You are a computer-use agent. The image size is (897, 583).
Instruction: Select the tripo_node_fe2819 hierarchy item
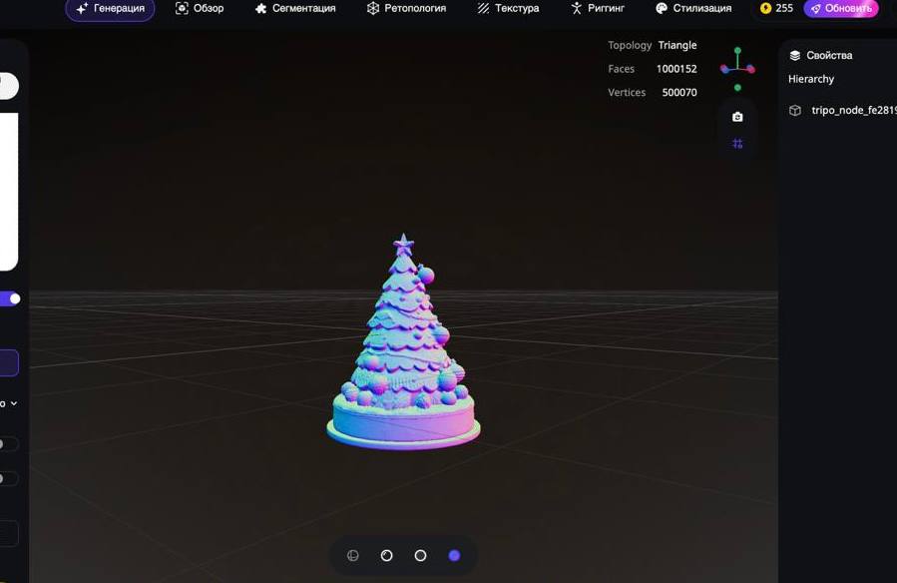click(x=842, y=111)
